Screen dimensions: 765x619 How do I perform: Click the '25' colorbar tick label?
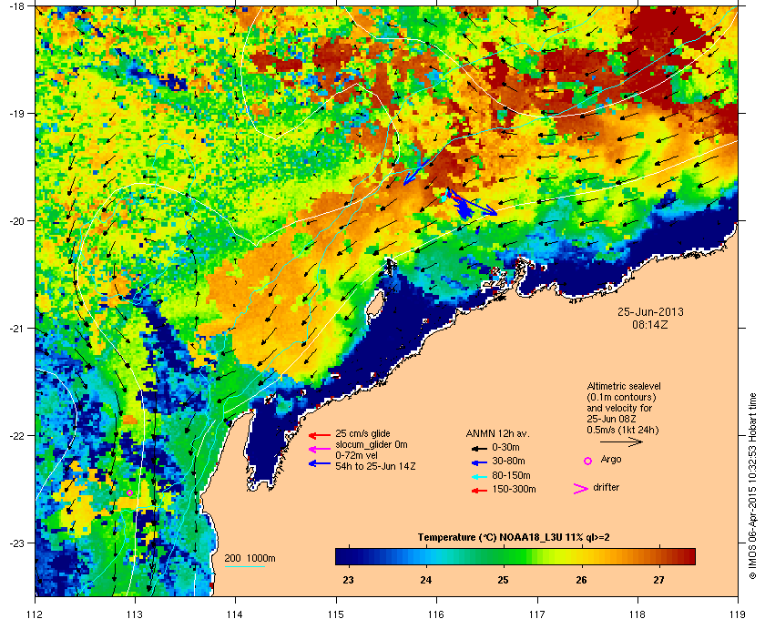click(x=503, y=580)
